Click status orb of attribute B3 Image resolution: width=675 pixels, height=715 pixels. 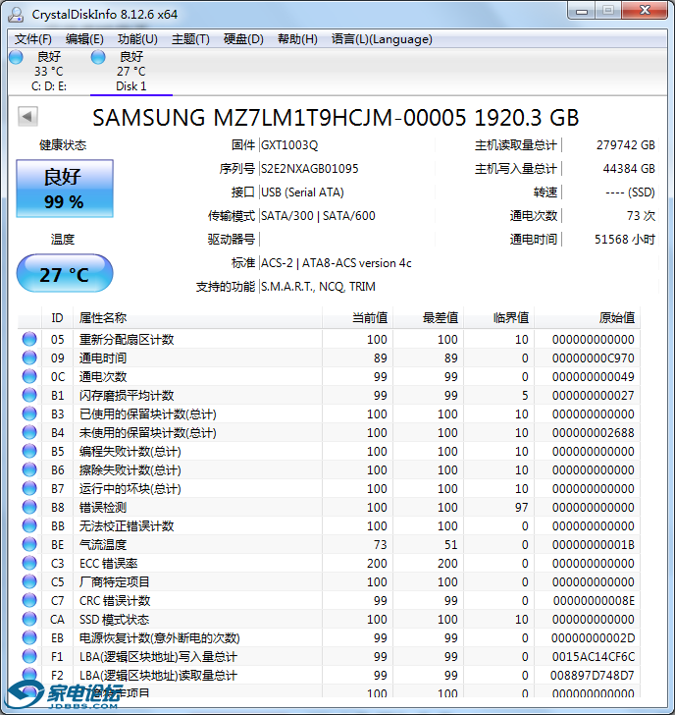point(29,413)
